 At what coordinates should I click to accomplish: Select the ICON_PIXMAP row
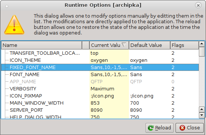coord(100,96)
